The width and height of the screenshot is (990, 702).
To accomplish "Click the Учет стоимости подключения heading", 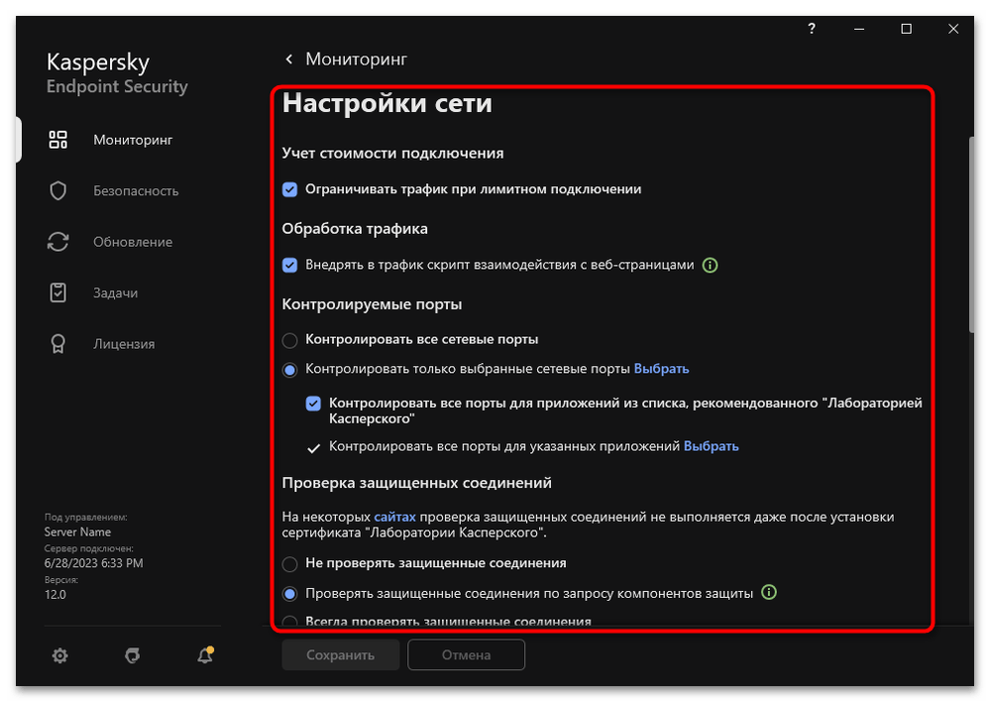I will click(392, 154).
